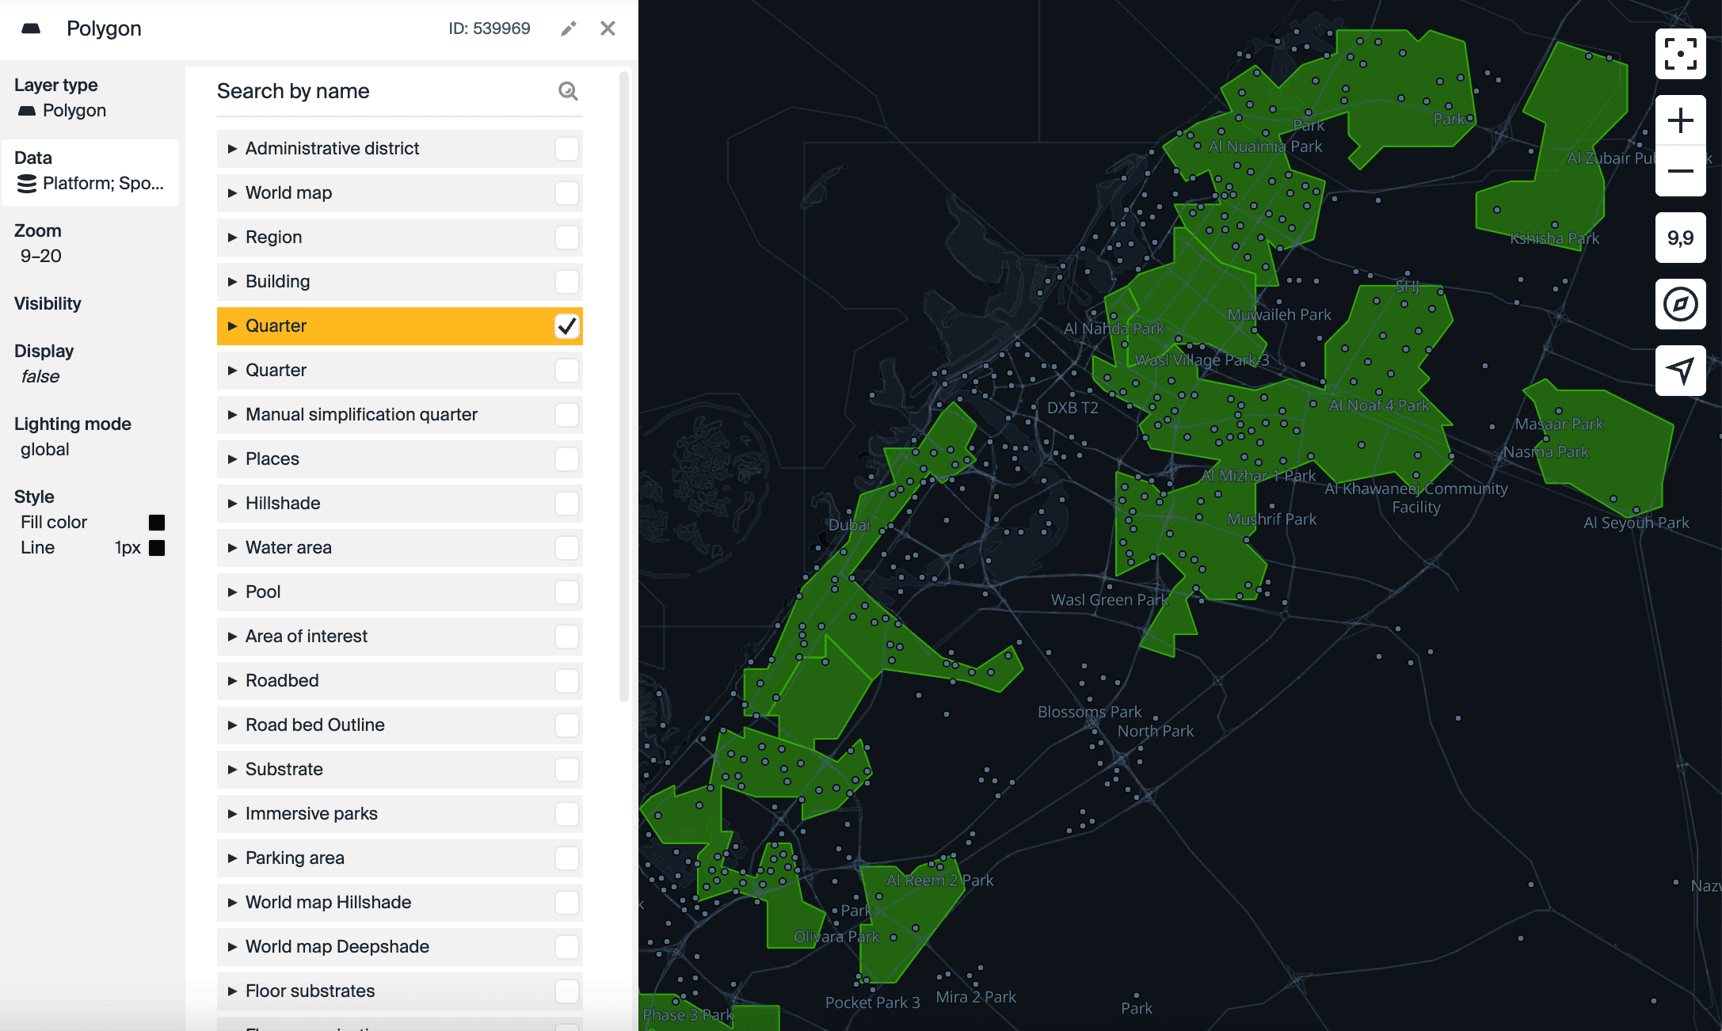Image resolution: width=1722 pixels, height=1031 pixels.
Task: Zoom out with the minus button
Action: point(1680,171)
